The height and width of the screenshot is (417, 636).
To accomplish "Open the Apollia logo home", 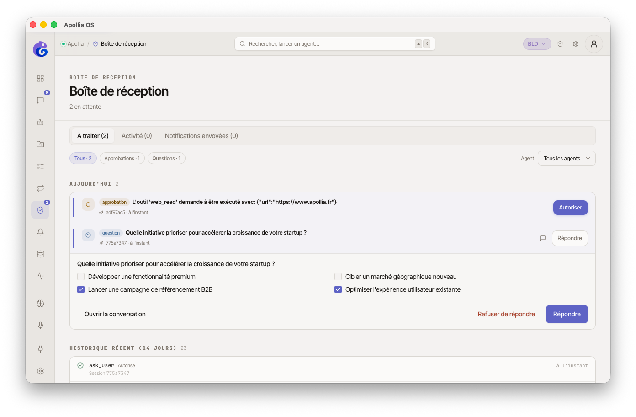I will (40, 49).
